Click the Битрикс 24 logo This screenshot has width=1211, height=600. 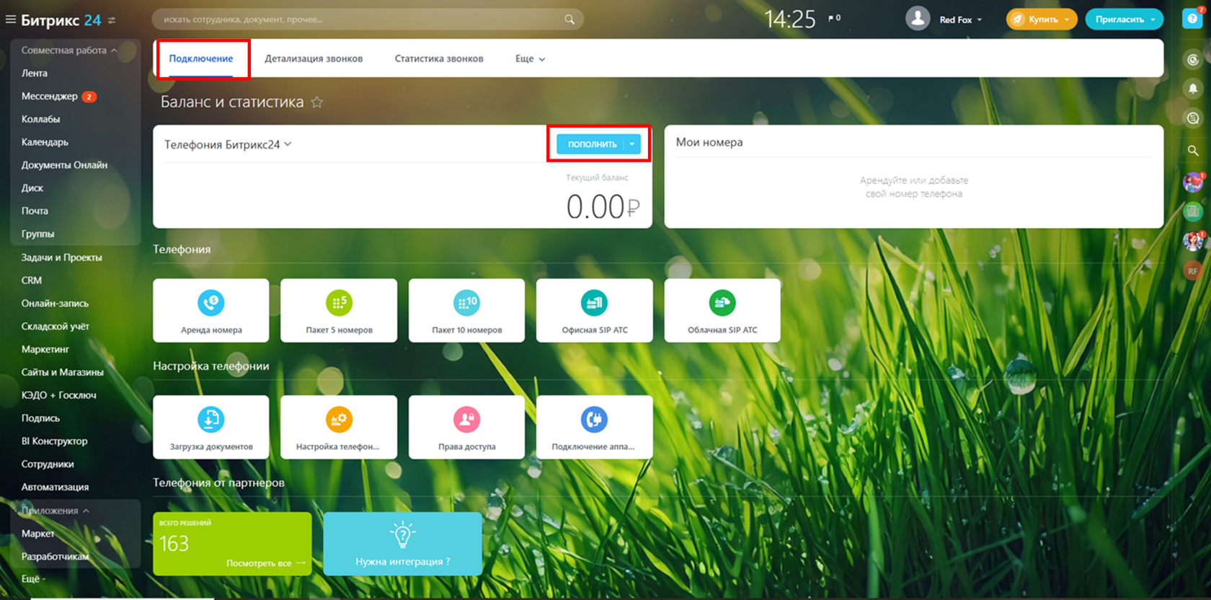(61, 20)
